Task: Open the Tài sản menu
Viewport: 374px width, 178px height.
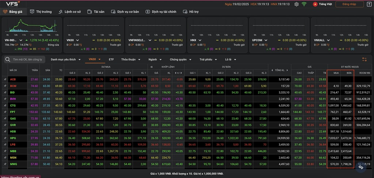Action: point(96,11)
